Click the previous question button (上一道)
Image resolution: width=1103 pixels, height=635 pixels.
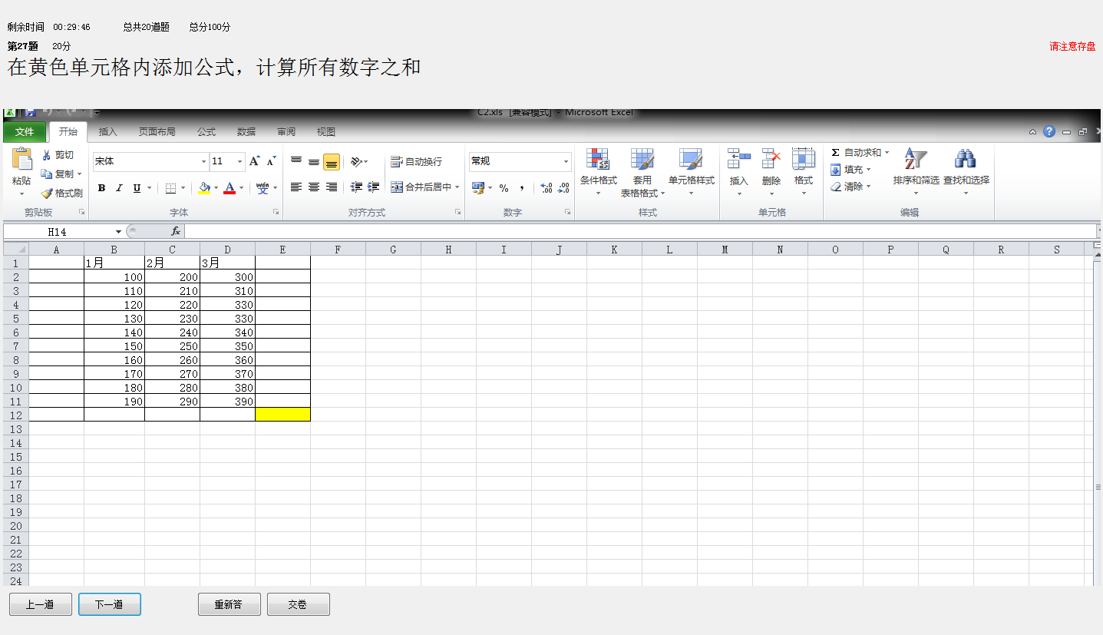point(41,604)
